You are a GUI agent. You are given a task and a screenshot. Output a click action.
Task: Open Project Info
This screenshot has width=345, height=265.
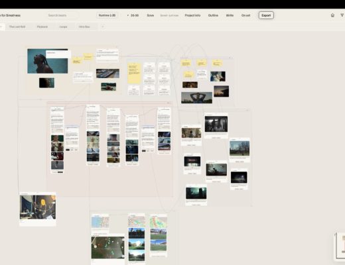[x=192, y=15]
